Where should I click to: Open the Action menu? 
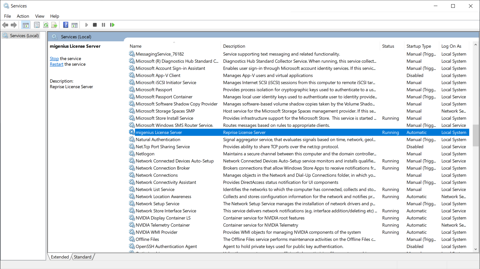pos(23,16)
